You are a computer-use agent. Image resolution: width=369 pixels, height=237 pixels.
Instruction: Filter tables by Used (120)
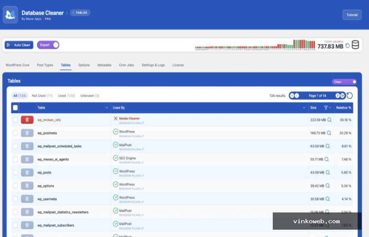66,96
